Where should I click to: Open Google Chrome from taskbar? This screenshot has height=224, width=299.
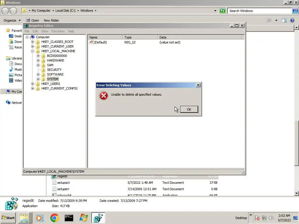(x=55, y=218)
